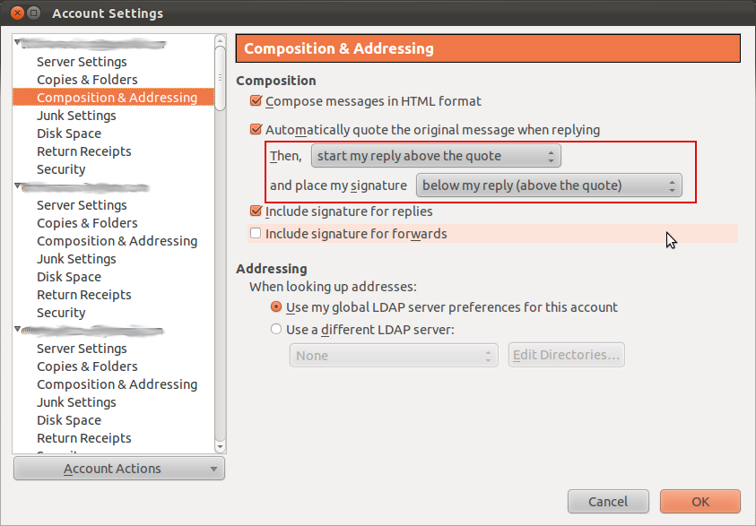Screen dimensions: 756x526
Task: Select Use my global LDAP server preferences
Action: [x=276, y=307]
